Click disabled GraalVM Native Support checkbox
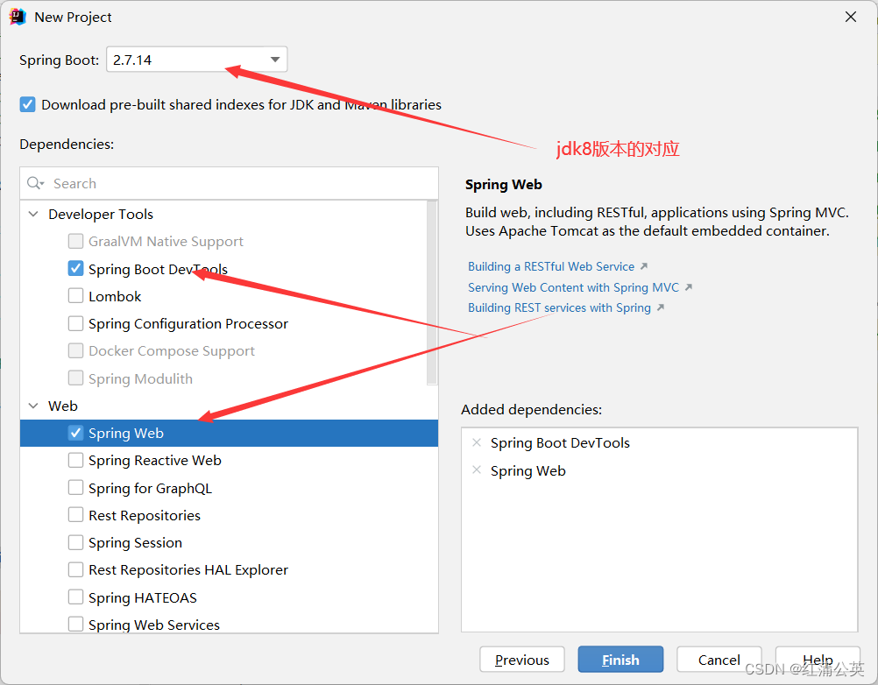The image size is (878, 685). point(75,241)
